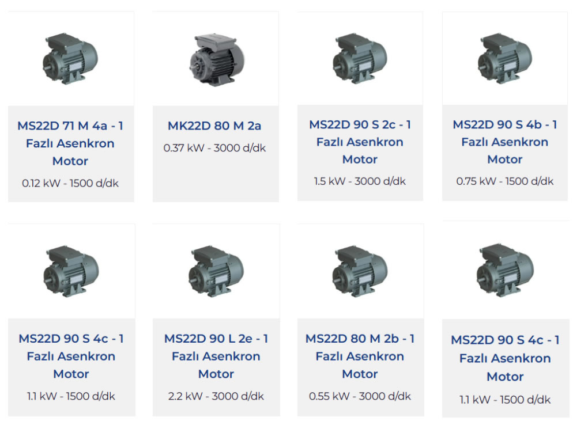Viewport: 573px width, 425px height.
Task: View the MS22D 90 S 2c motor photo
Action: pos(360,58)
